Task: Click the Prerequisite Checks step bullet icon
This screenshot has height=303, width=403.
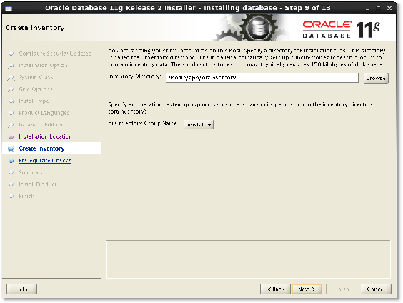Action: tap(11, 161)
